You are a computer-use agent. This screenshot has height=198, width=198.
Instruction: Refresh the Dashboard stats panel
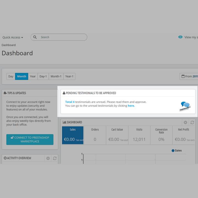click(192, 122)
